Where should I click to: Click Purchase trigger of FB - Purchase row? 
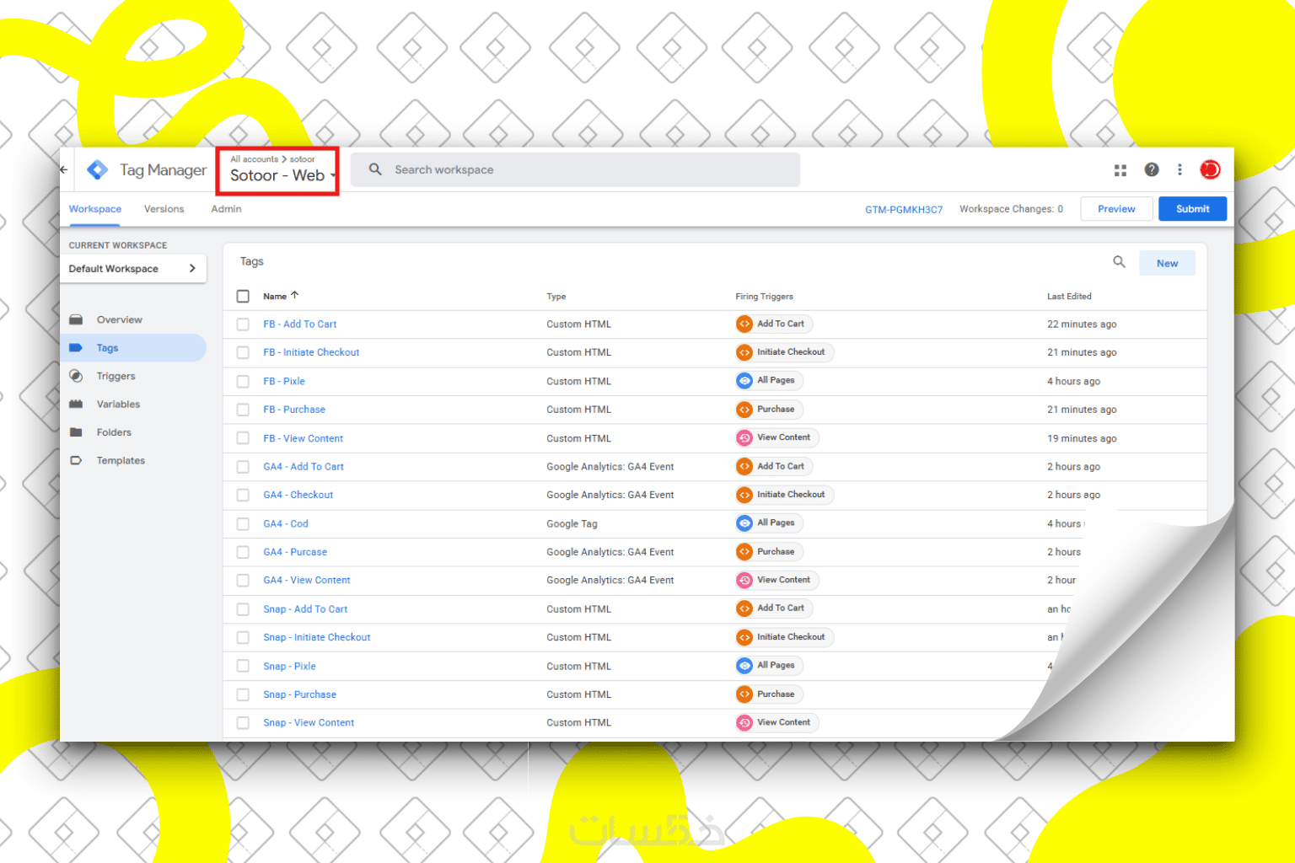(768, 409)
